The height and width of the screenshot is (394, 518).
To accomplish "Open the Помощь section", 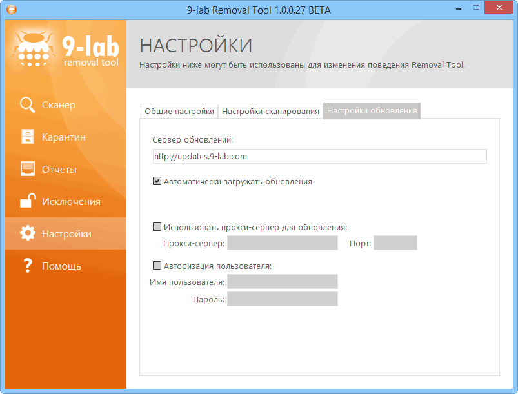I will point(66,266).
